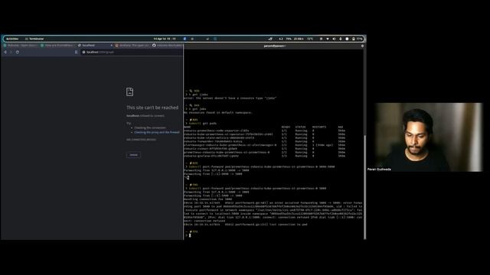Viewport: 490px width, 275px height.
Task: Click the terminal window title bar
Action: tap(274, 46)
